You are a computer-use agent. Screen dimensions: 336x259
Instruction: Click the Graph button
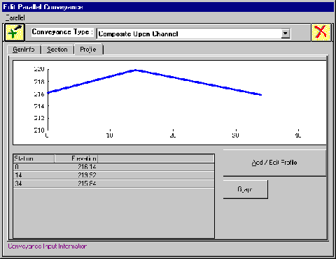pos(245,189)
